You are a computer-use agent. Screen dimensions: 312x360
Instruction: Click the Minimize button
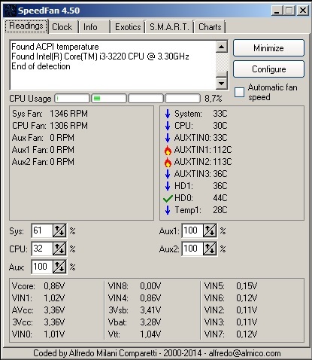pyautogui.click(x=268, y=48)
